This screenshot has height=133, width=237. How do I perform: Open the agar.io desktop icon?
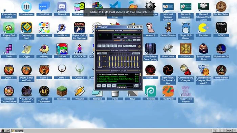[44, 30]
